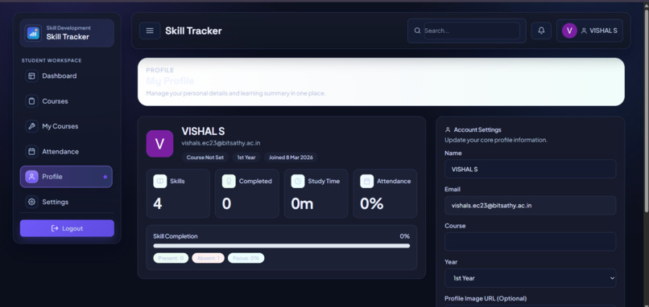Click the Completed award icon

(x=229, y=181)
